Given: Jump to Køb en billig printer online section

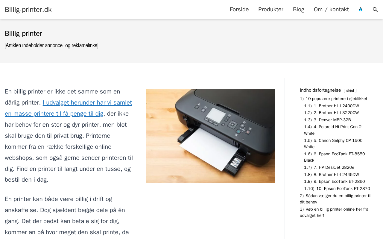Looking at the screenshot, I should pos(334,212).
